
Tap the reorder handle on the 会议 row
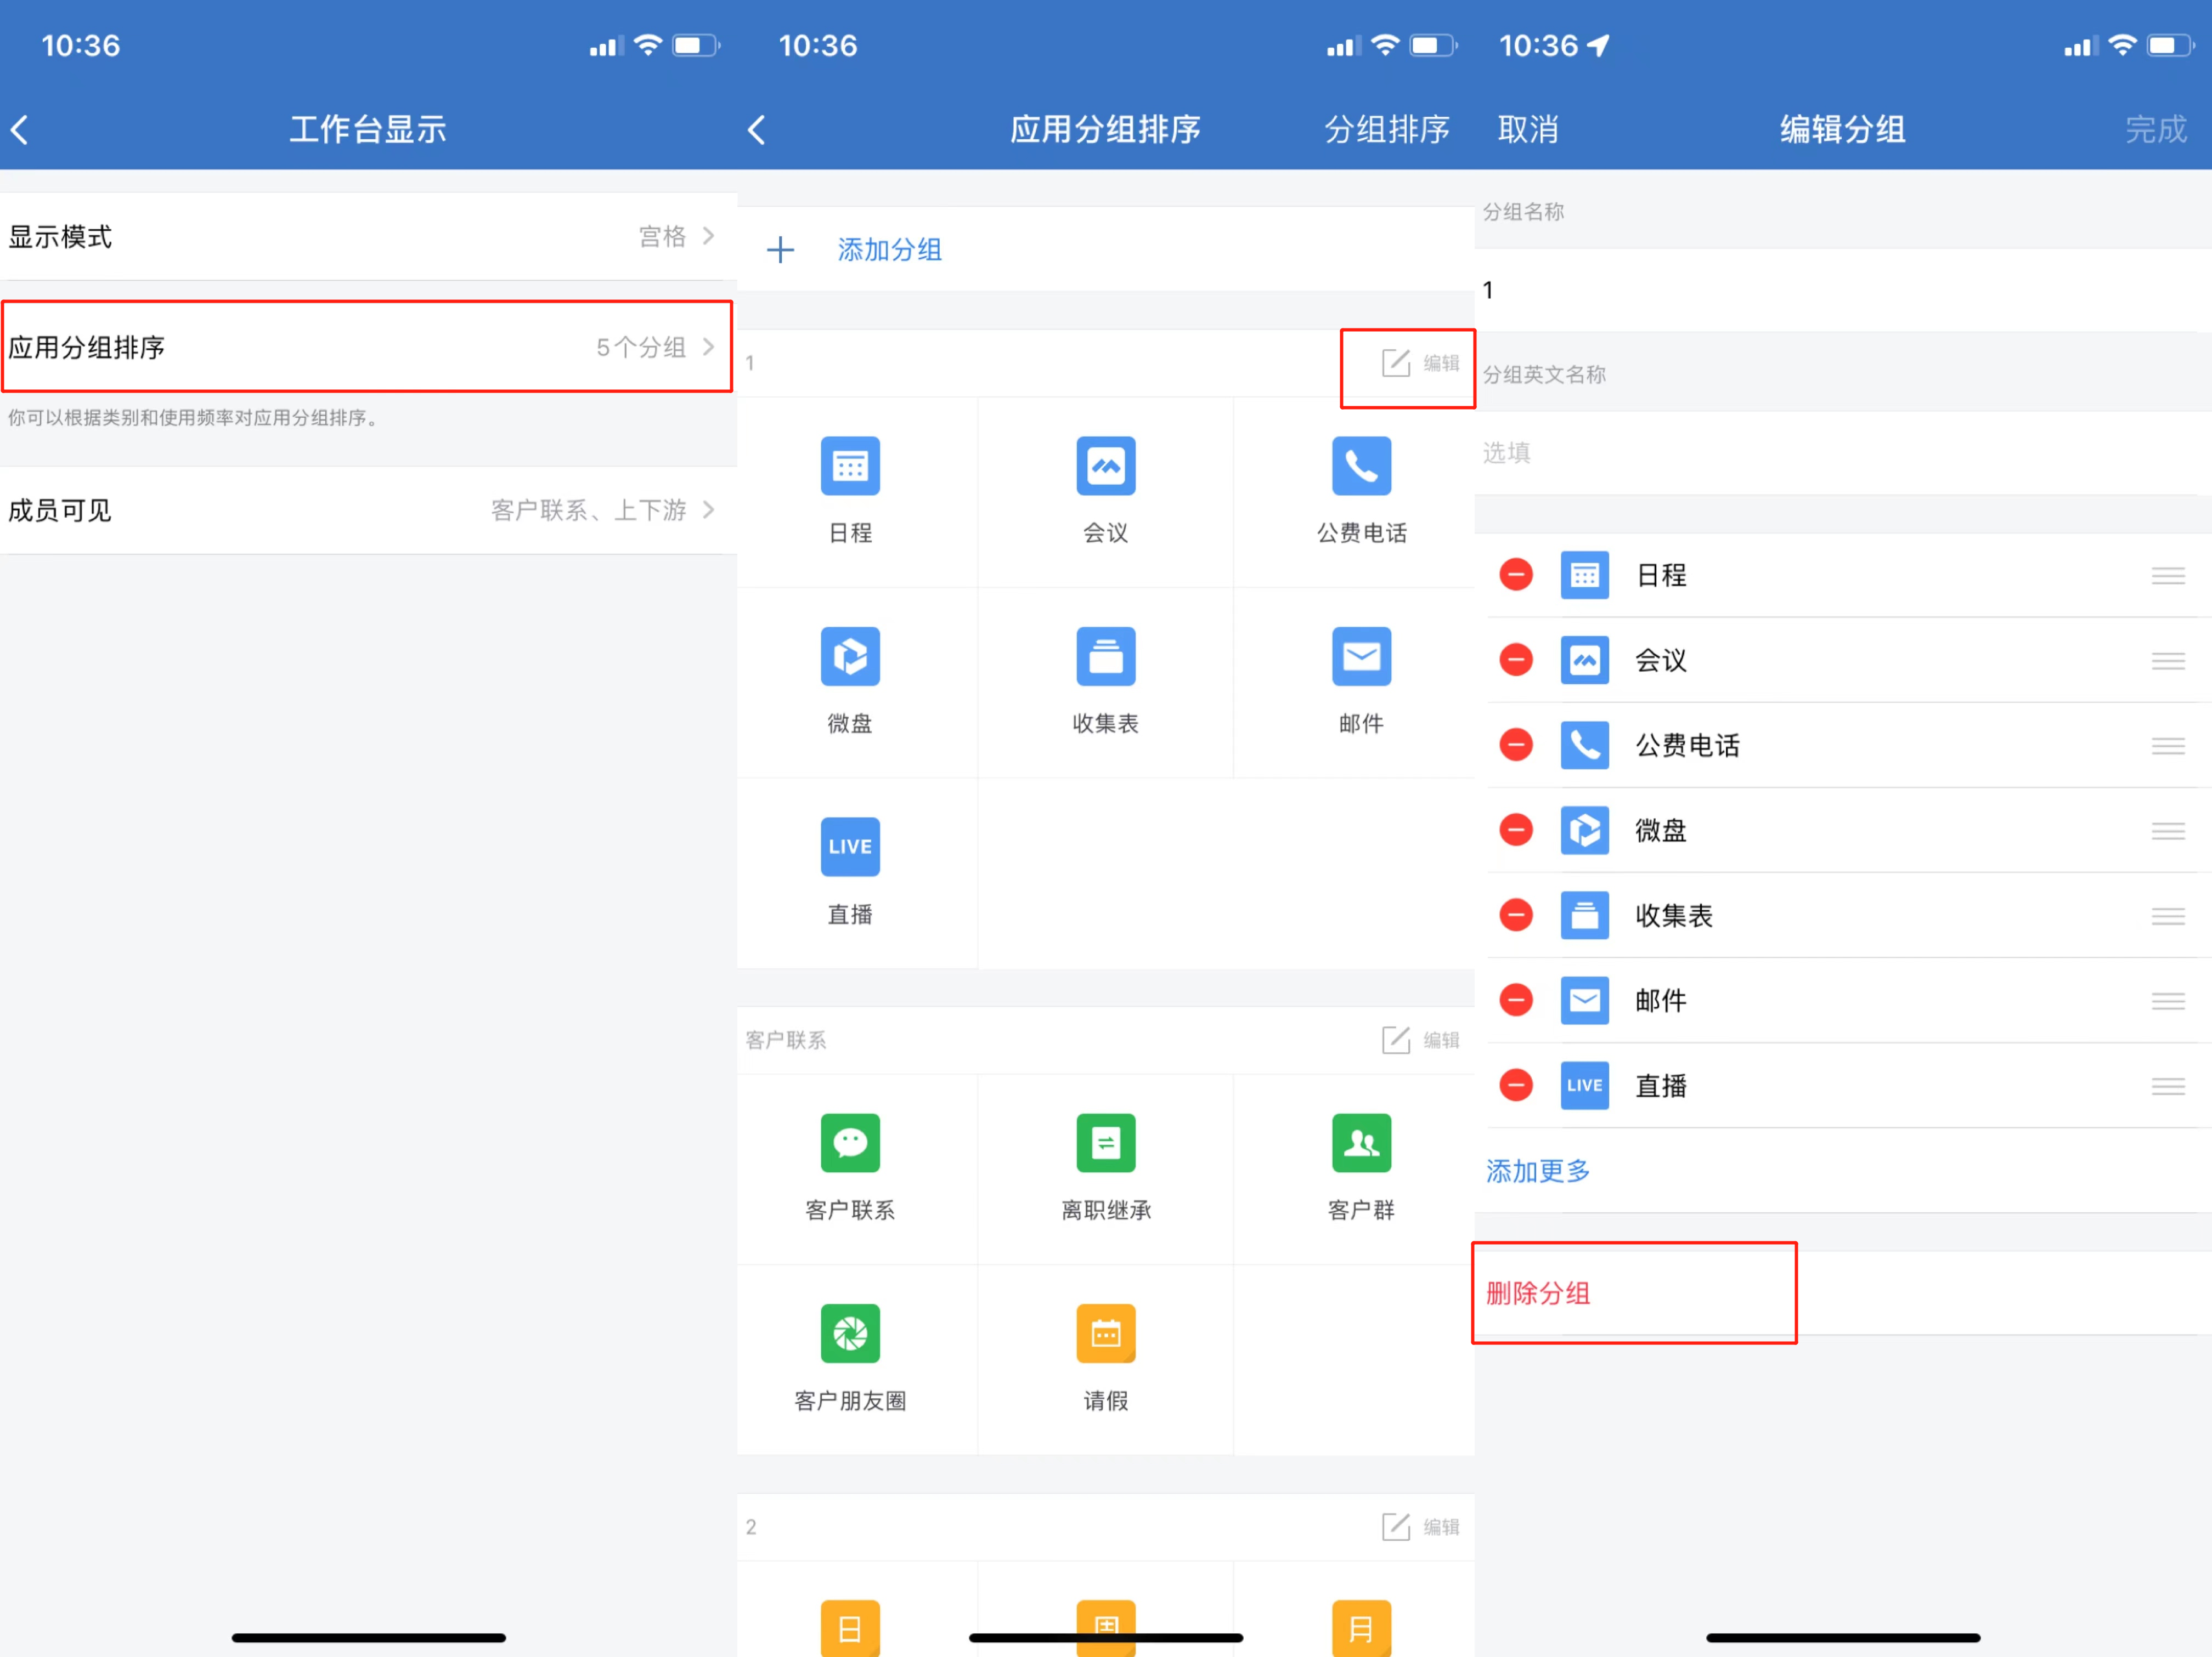point(2167,661)
